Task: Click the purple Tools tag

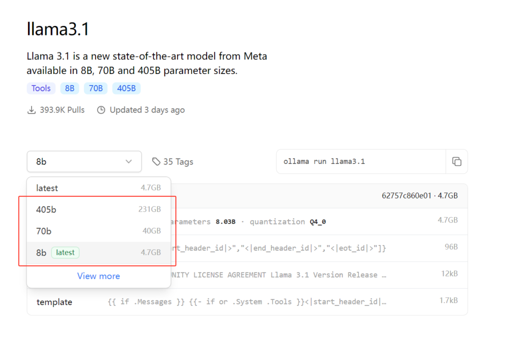Action: coord(41,88)
